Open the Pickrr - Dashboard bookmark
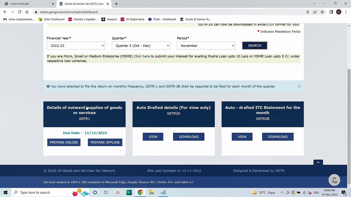351x197 pixels. tap(162, 19)
